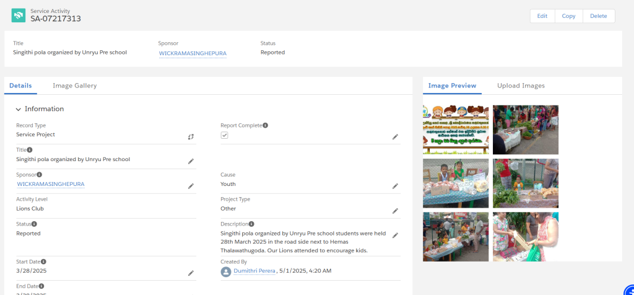
Task: Edit the Start Date via pencil icon
Action: [x=191, y=273]
